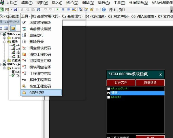Viewport: 173px width, 138px height.
Task: Check the mtest2 checkbox
Action: [109, 97]
